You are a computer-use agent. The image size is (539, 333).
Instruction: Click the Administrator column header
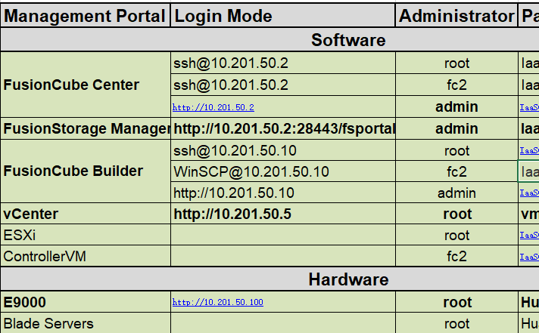coord(456,16)
